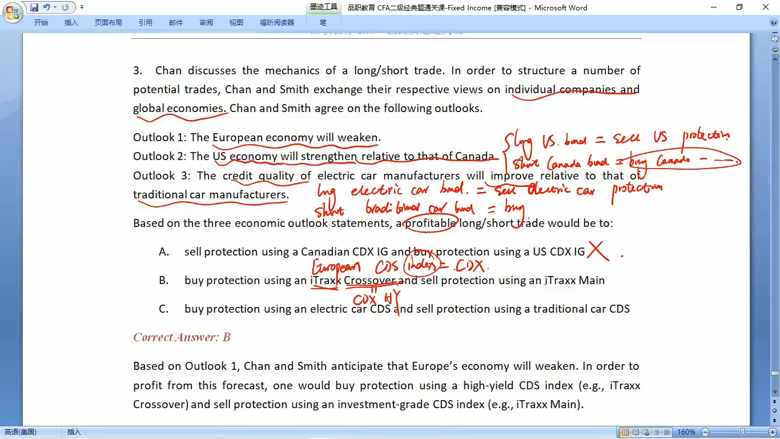
Task: Click 'Correct Answer: B' text
Action: click(x=182, y=337)
